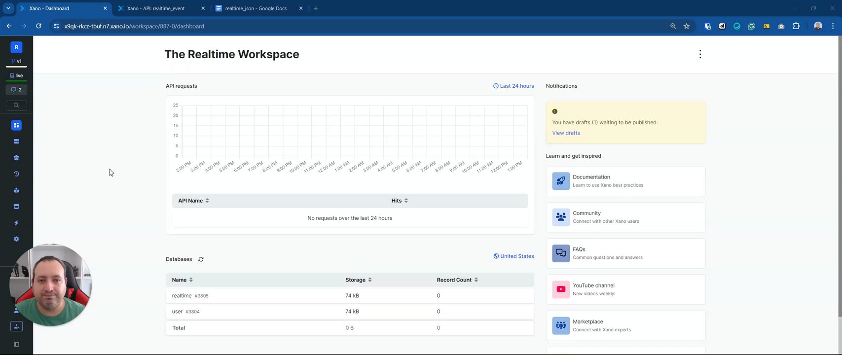The image size is (842, 355).
Task: Open the Grammarly extension
Action: click(x=752, y=26)
